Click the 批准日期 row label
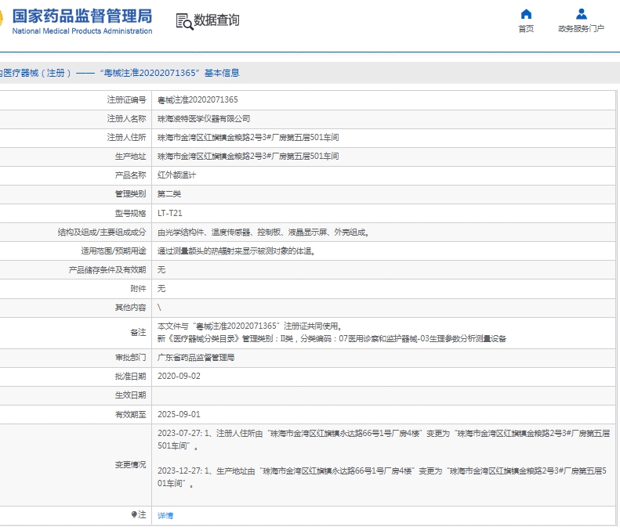 pyautogui.click(x=130, y=377)
